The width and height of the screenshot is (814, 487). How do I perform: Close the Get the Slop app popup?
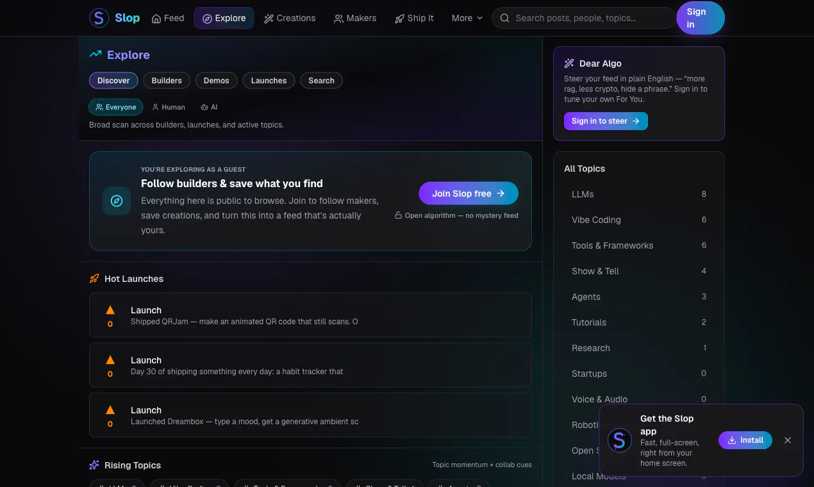click(x=788, y=440)
